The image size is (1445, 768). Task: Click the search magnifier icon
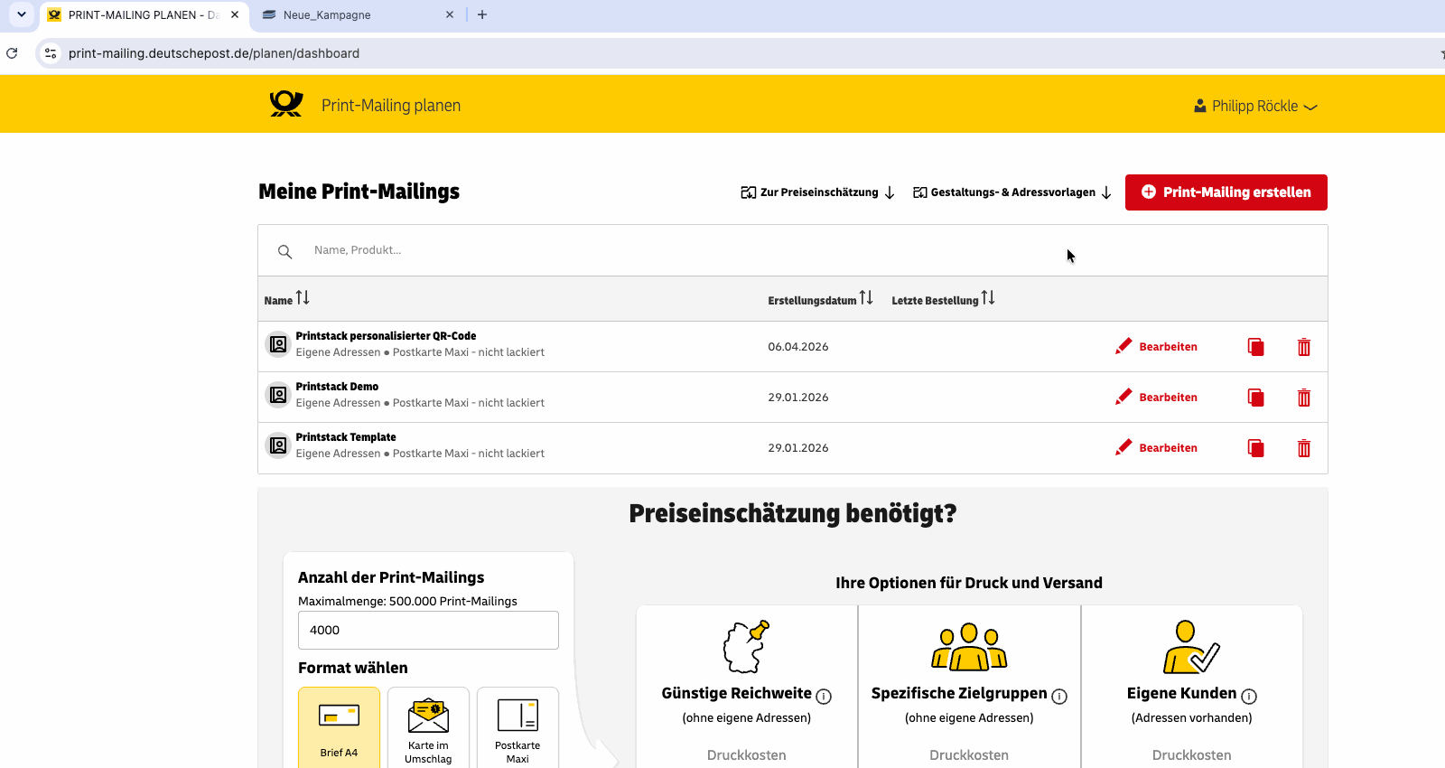(284, 251)
